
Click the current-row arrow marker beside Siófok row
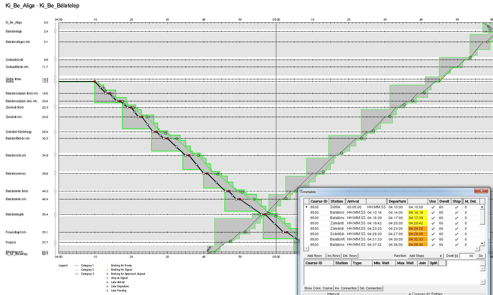306,207
